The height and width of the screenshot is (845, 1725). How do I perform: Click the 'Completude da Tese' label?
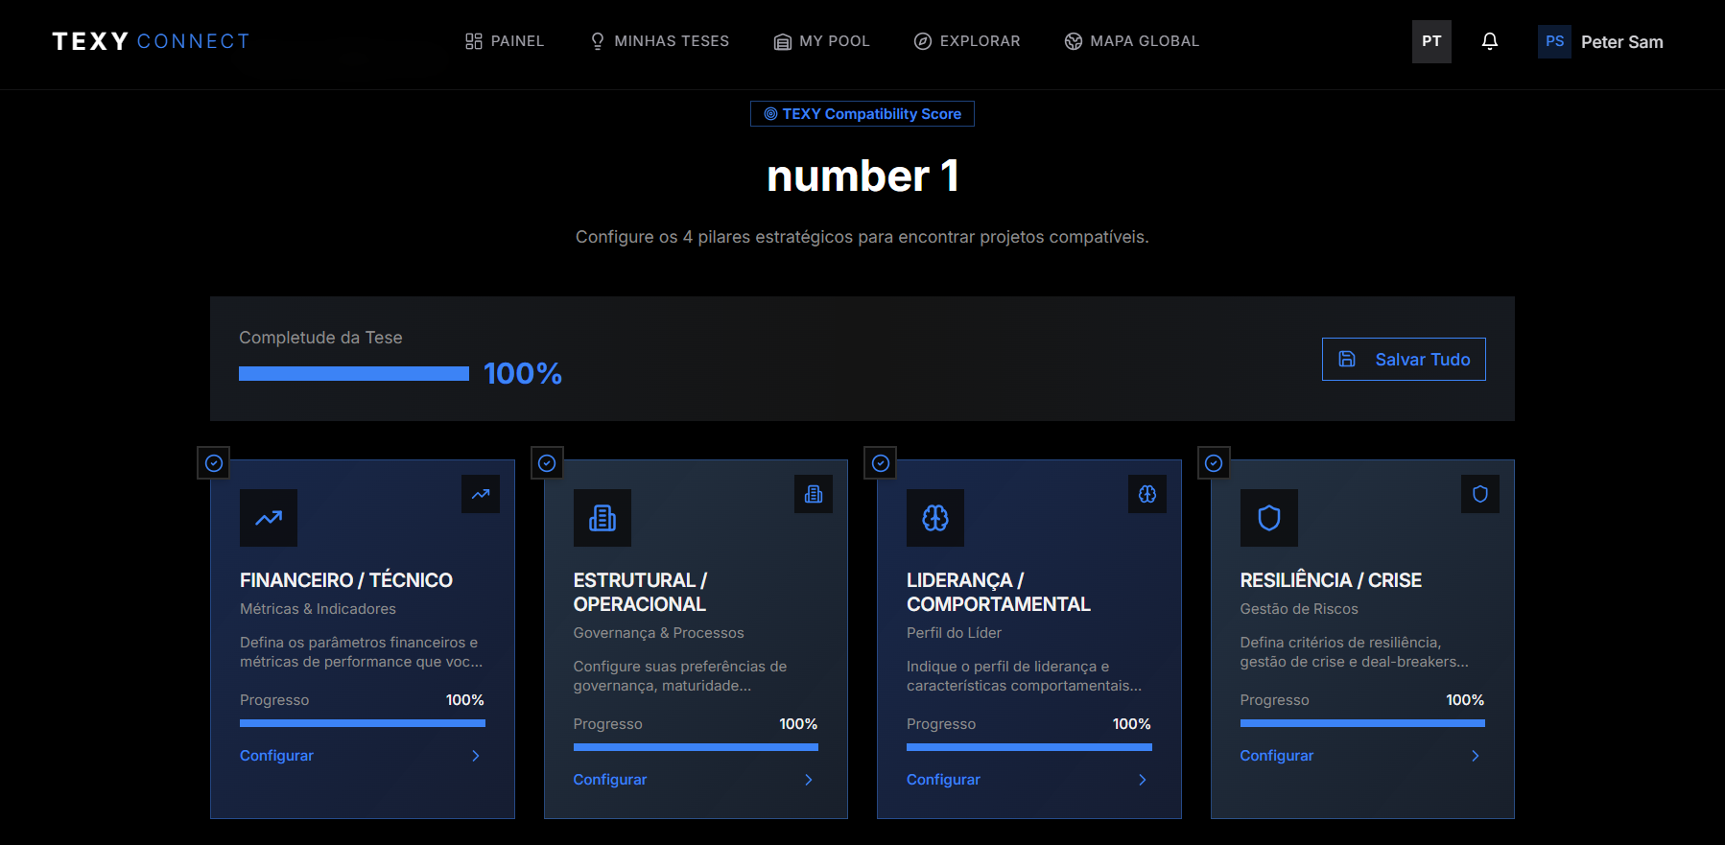pyautogui.click(x=320, y=338)
